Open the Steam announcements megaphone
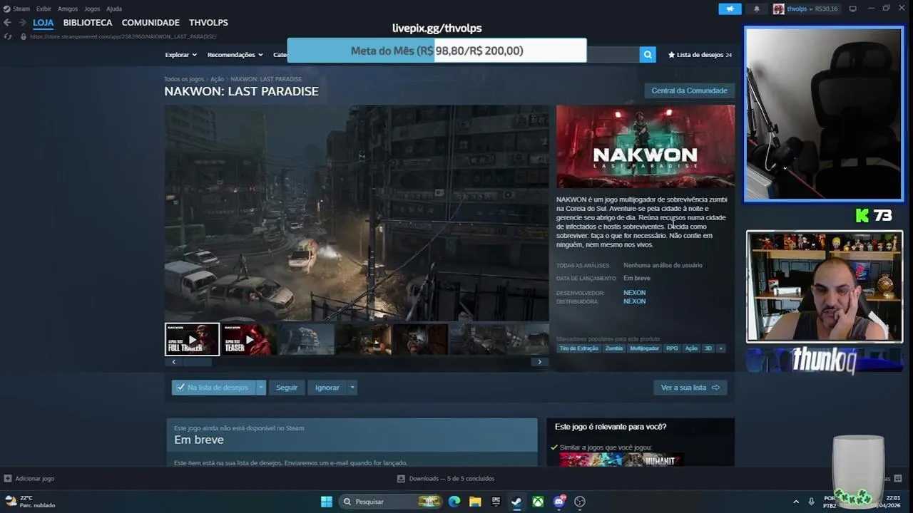This screenshot has width=913, height=513. point(730,9)
